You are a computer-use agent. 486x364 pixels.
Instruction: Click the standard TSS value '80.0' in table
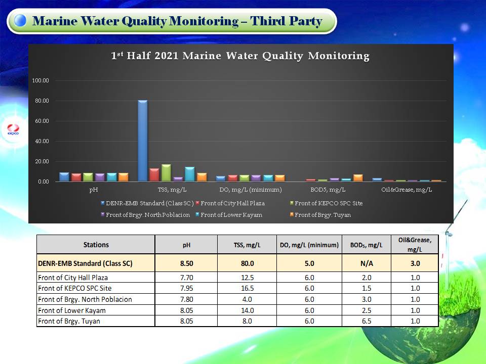pos(248,263)
